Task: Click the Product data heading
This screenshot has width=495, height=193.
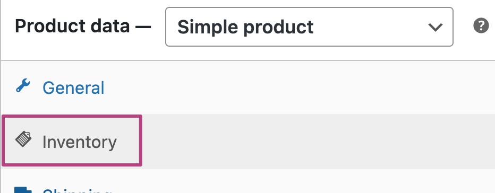Action: 72,26
